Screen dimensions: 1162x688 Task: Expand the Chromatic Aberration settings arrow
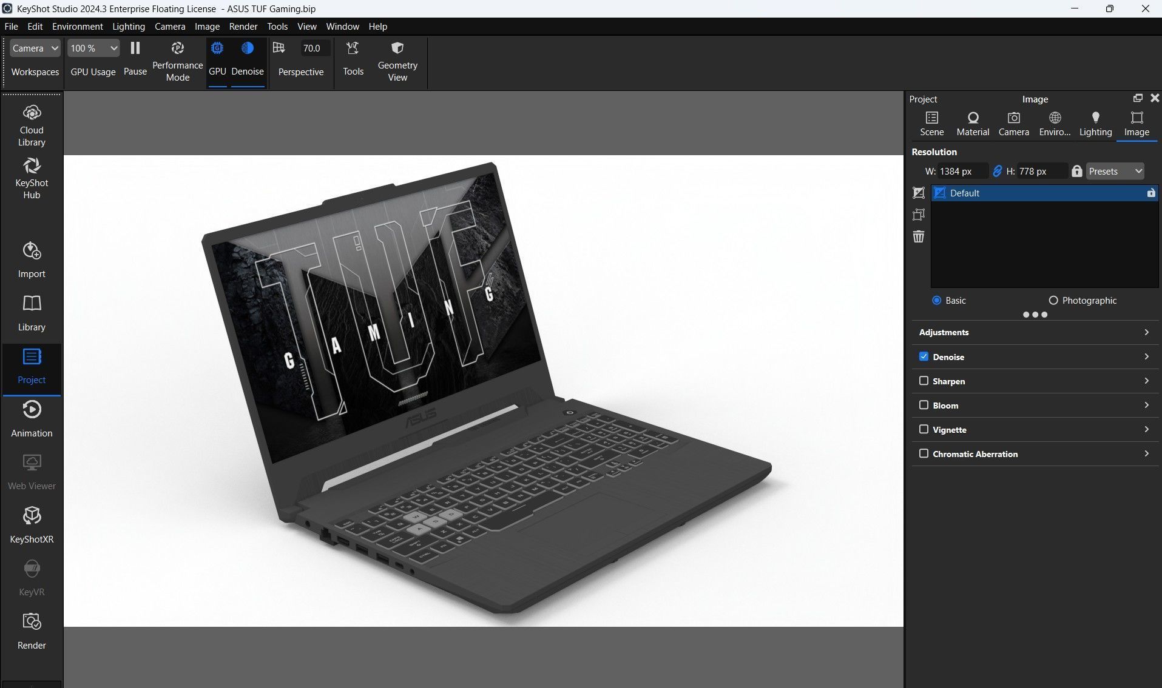tap(1146, 453)
